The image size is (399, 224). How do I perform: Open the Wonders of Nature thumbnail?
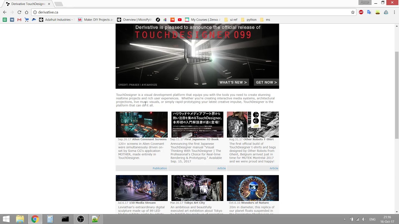coord(253,188)
